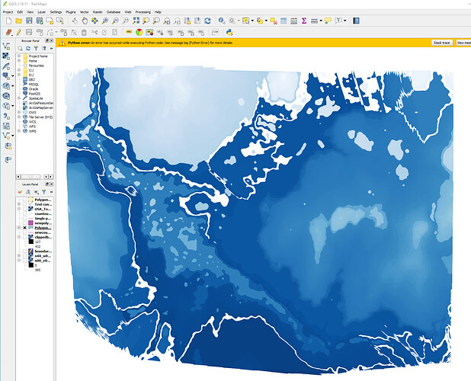Toggle visibility of USA_To layer
The width and height of the screenshot is (471, 381).
[x=25, y=210]
